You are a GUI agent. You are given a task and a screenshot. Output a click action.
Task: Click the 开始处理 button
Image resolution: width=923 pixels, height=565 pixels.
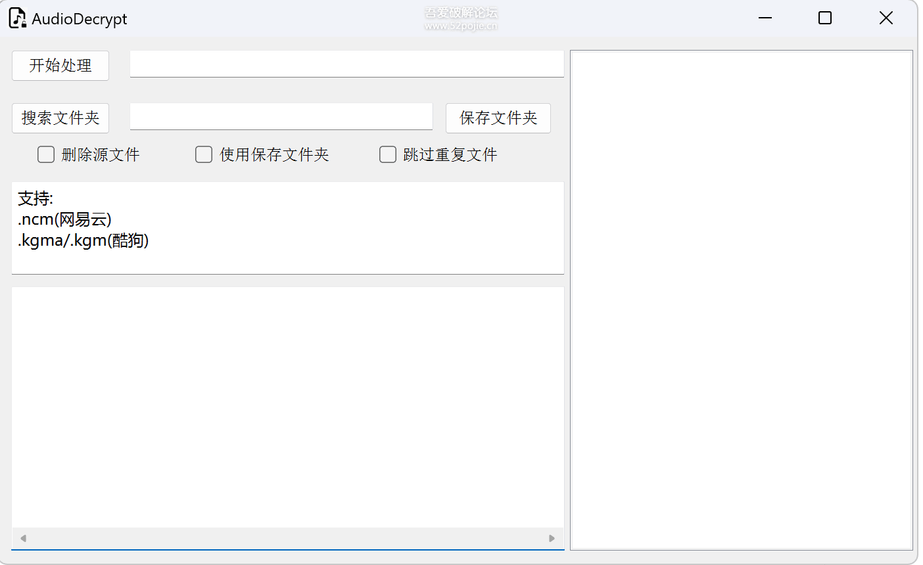[x=60, y=66]
